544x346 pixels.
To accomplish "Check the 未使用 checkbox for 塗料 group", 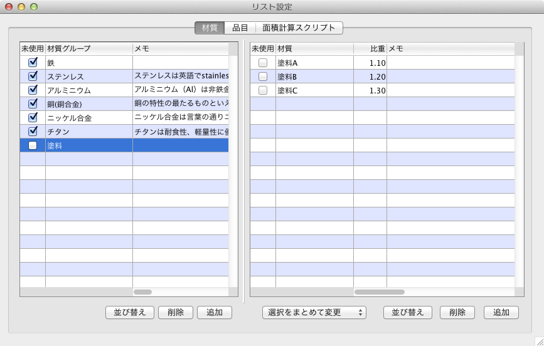I will [33, 145].
